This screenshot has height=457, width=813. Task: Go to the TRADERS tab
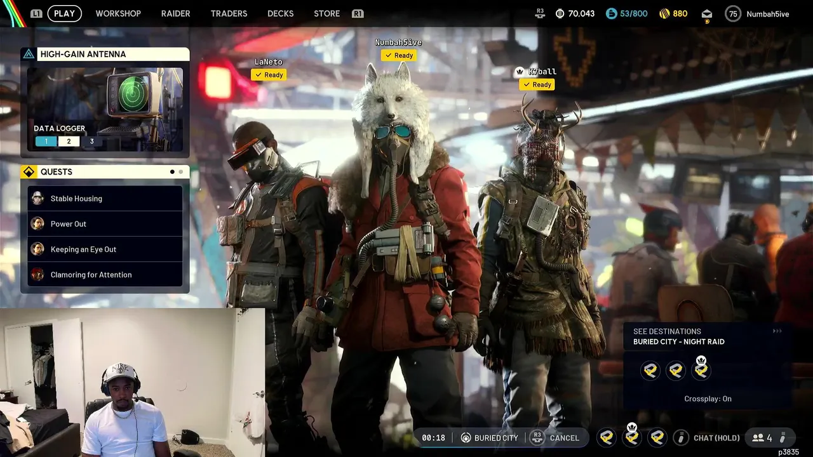229,13
